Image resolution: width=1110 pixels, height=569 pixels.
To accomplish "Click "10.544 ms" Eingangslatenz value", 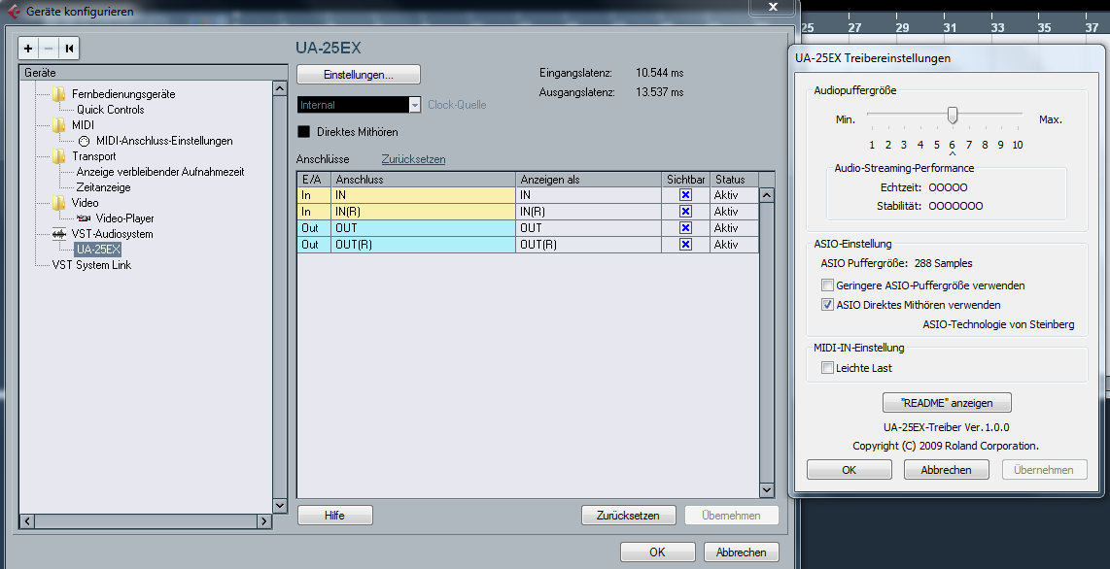I will click(660, 73).
